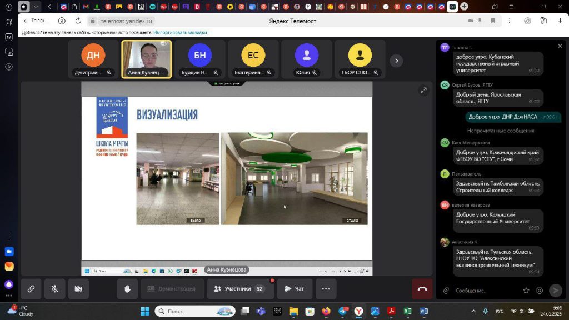
Task: Toggle microphone mute in the call toolbar
Action: tap(55, 289)
